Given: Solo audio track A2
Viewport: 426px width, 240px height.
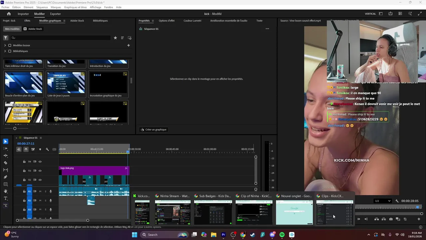Looking at the screenshot, I should (45, 200).
